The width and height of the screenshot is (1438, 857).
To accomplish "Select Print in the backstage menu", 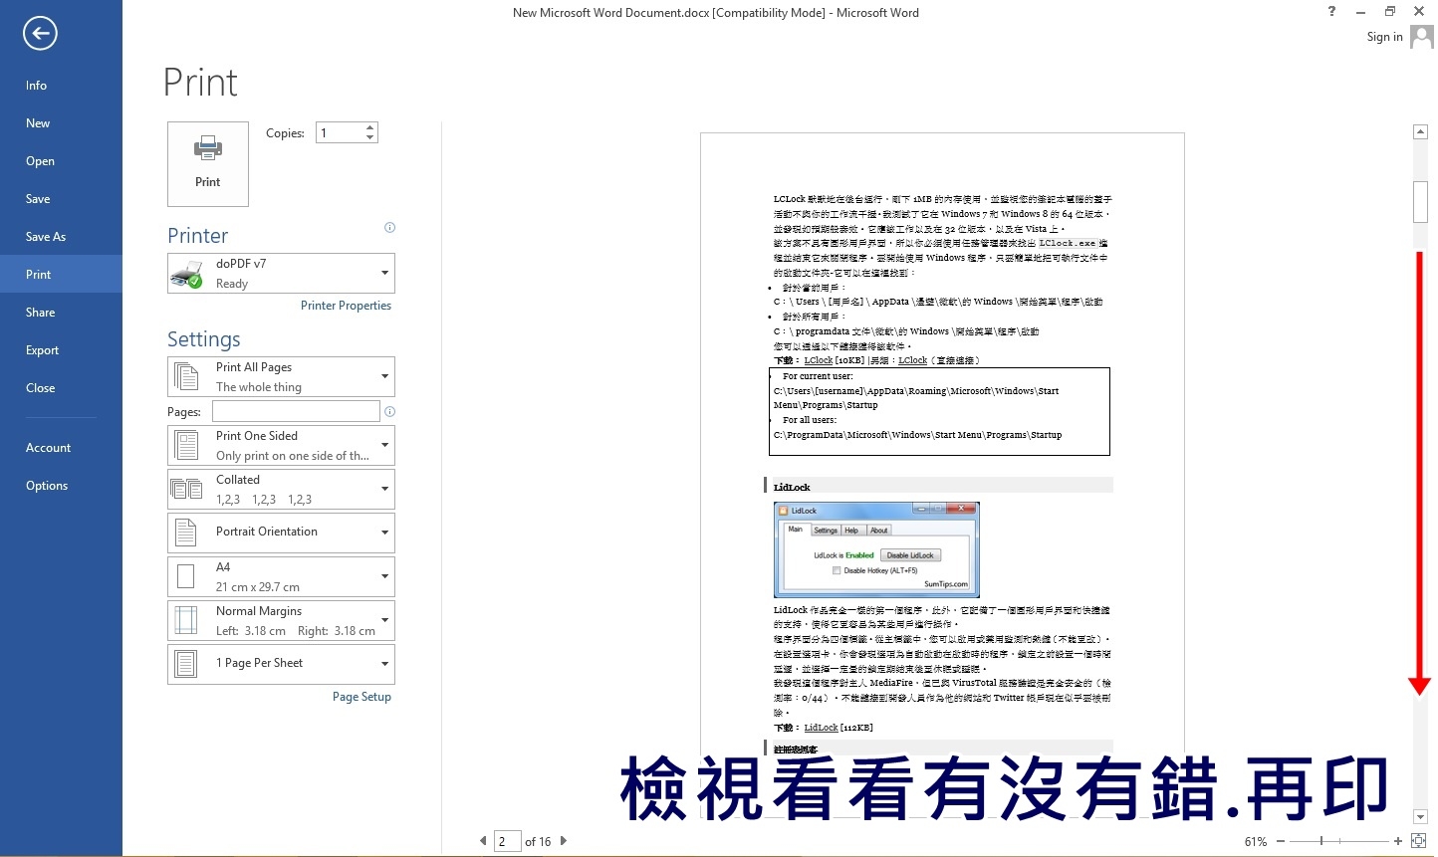I will tap(61, 275).
